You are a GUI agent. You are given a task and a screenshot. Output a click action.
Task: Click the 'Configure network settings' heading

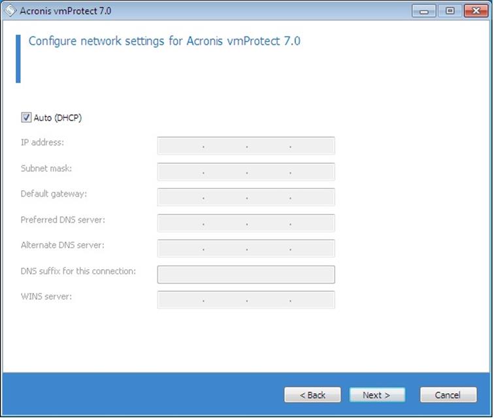click(164, 41)
